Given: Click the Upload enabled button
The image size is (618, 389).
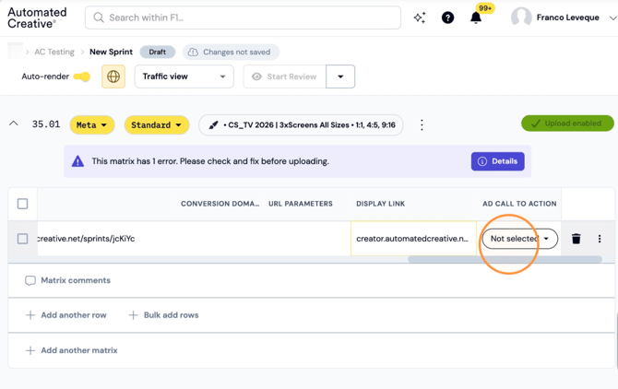Looking at the screenshot, I should point(567,124).
